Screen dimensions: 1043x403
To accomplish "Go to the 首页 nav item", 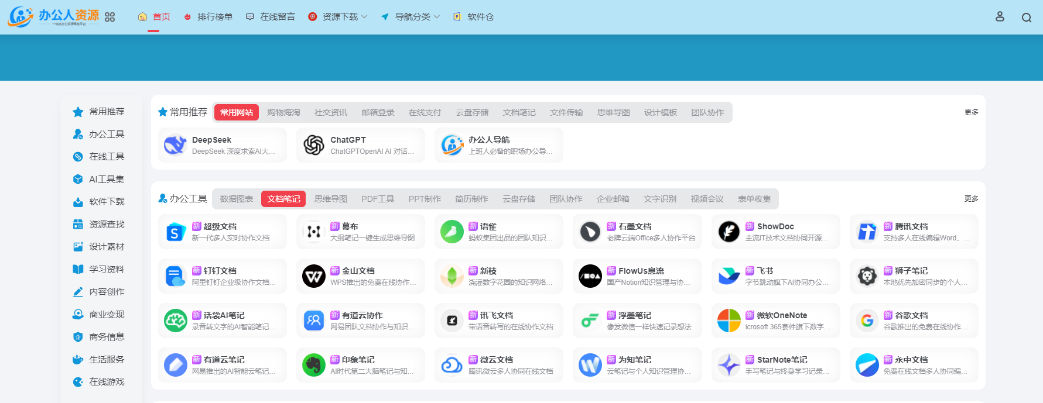I will pyautogui.click(x=154, y=17).
